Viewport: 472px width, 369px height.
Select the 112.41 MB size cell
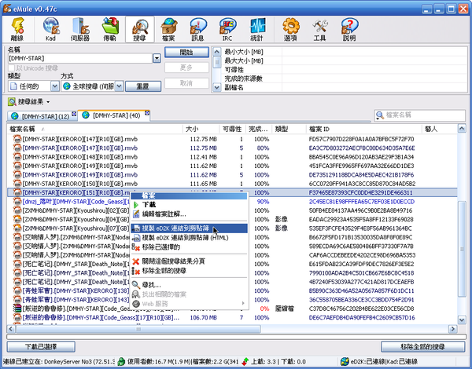203,157
